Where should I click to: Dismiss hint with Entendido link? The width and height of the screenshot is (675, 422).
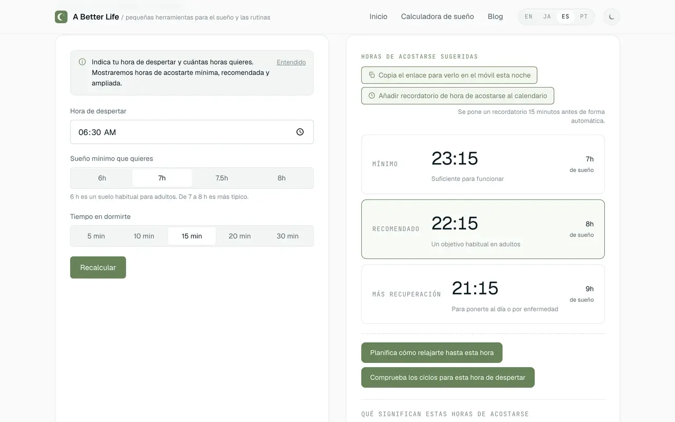291,62
